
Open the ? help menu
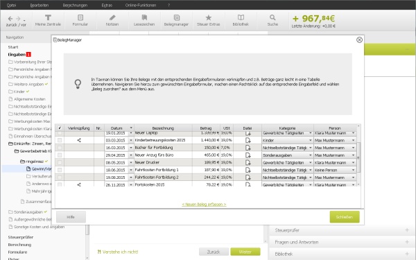tap(168, 5)
